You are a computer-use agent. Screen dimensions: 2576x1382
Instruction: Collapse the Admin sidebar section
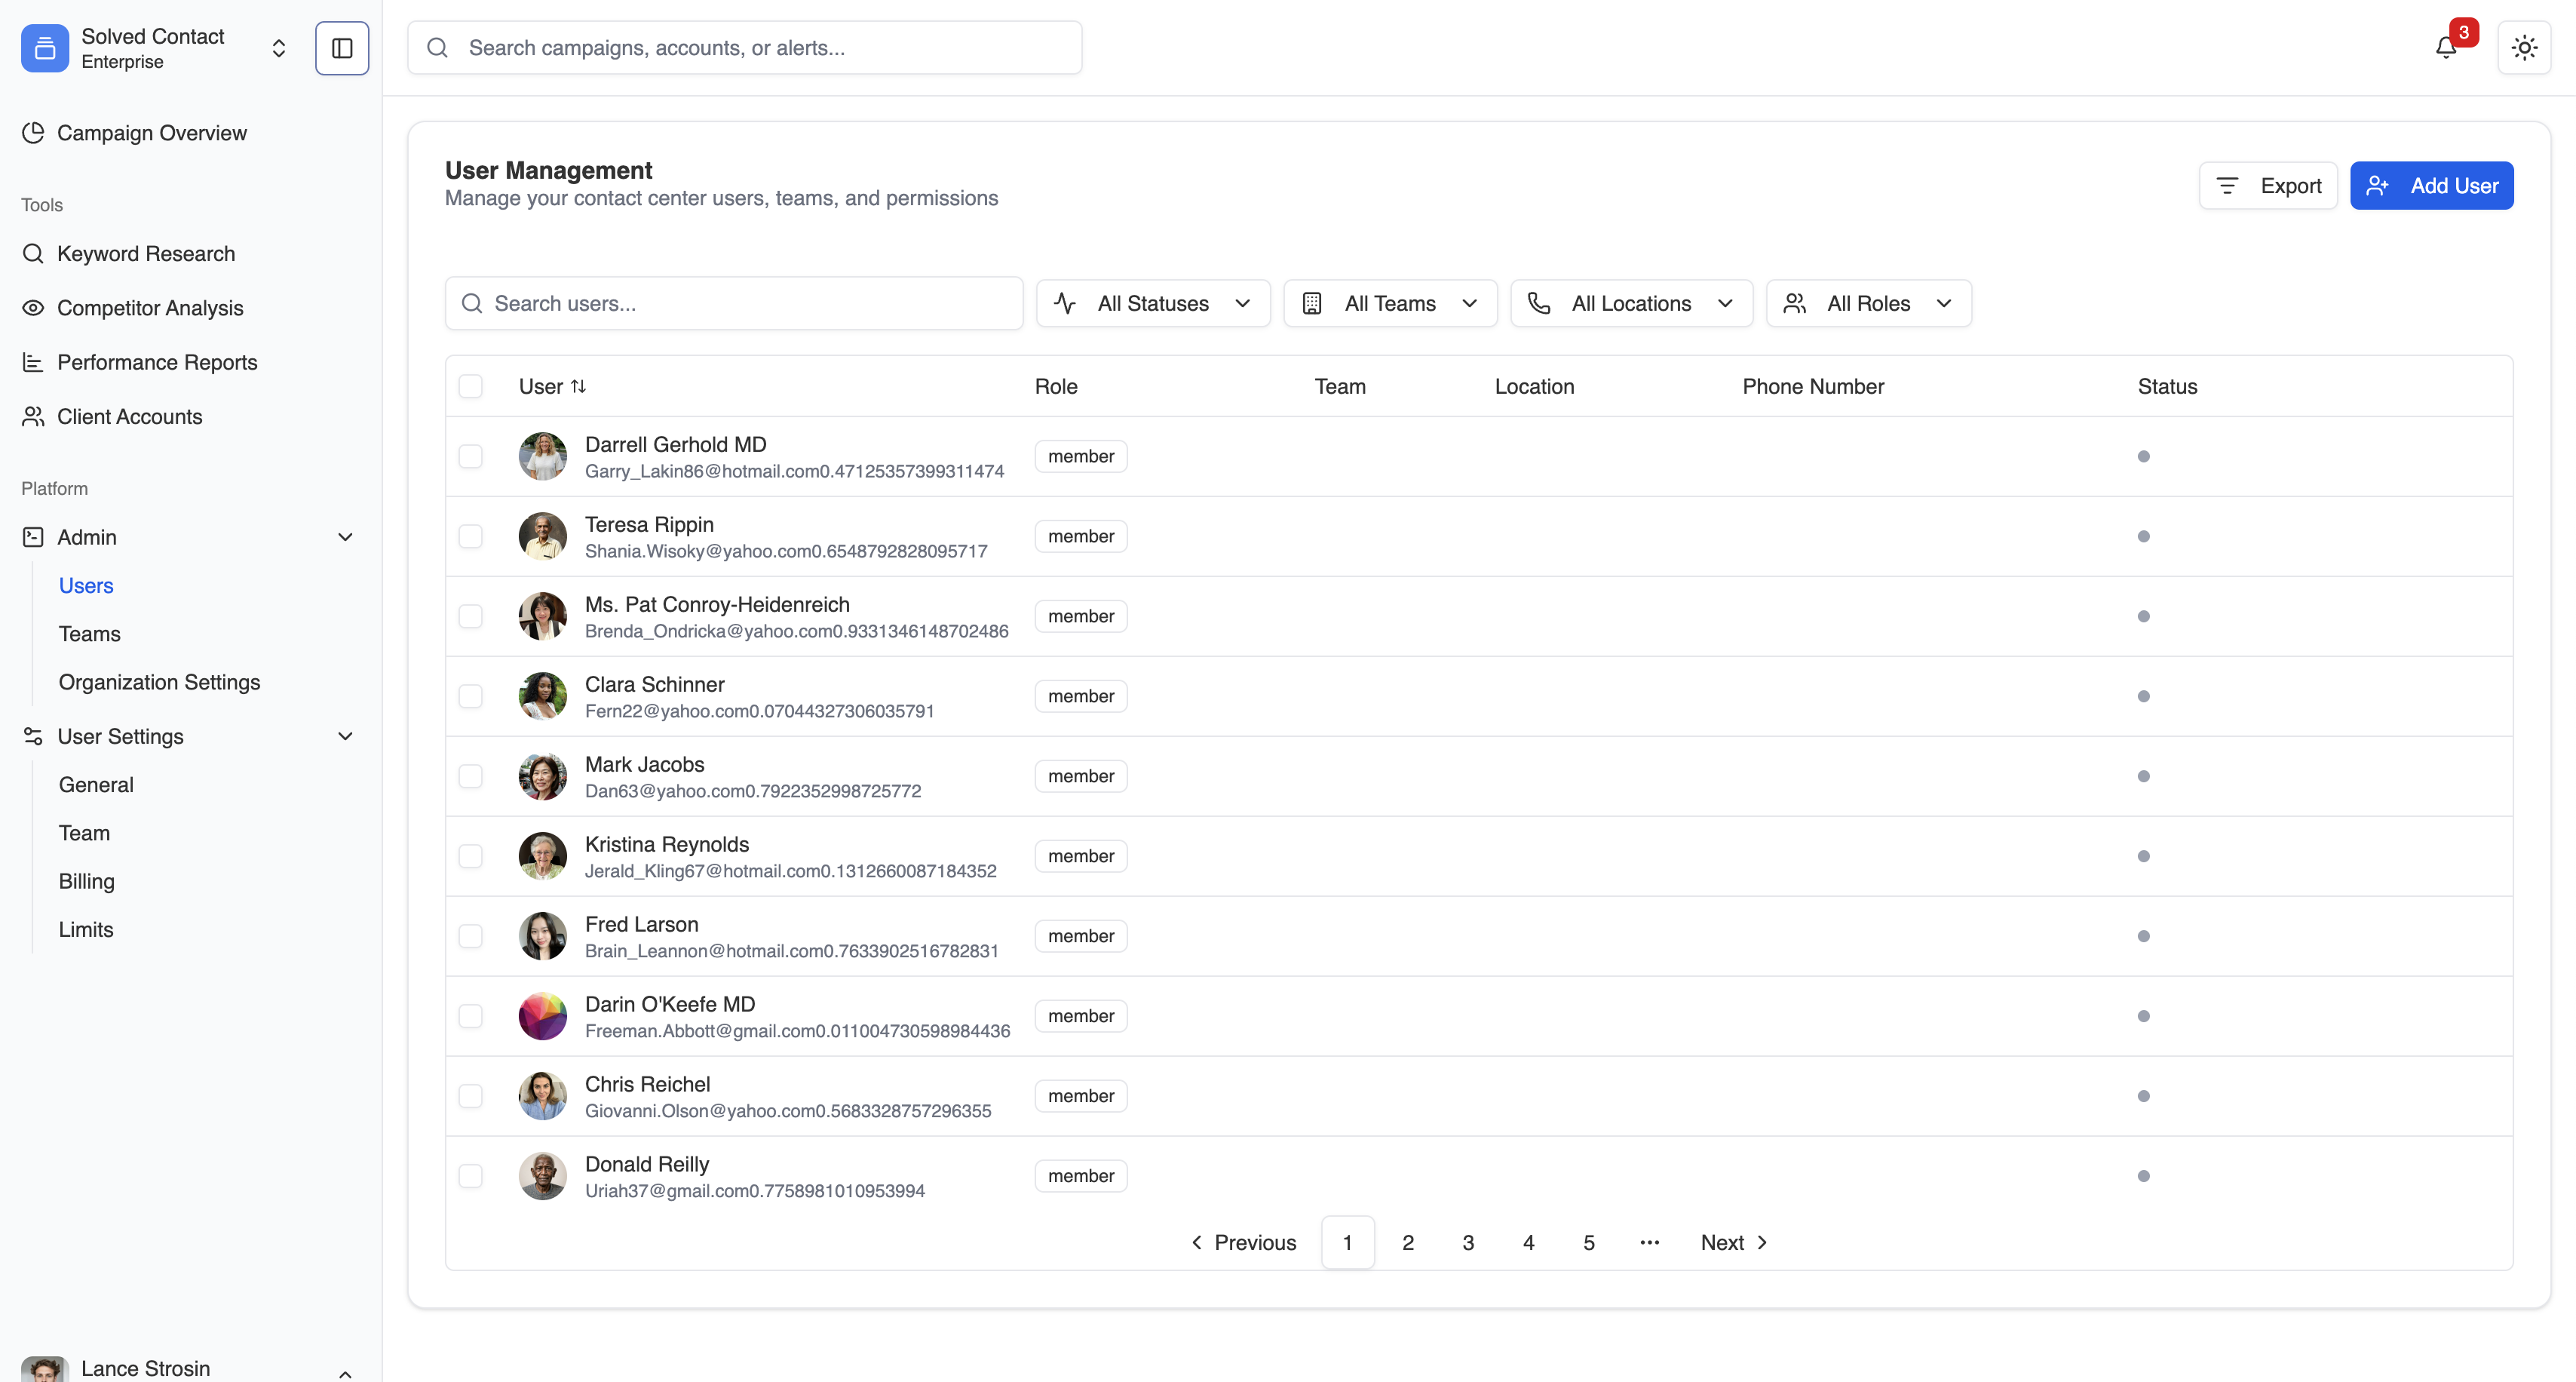tap(345, 537)
